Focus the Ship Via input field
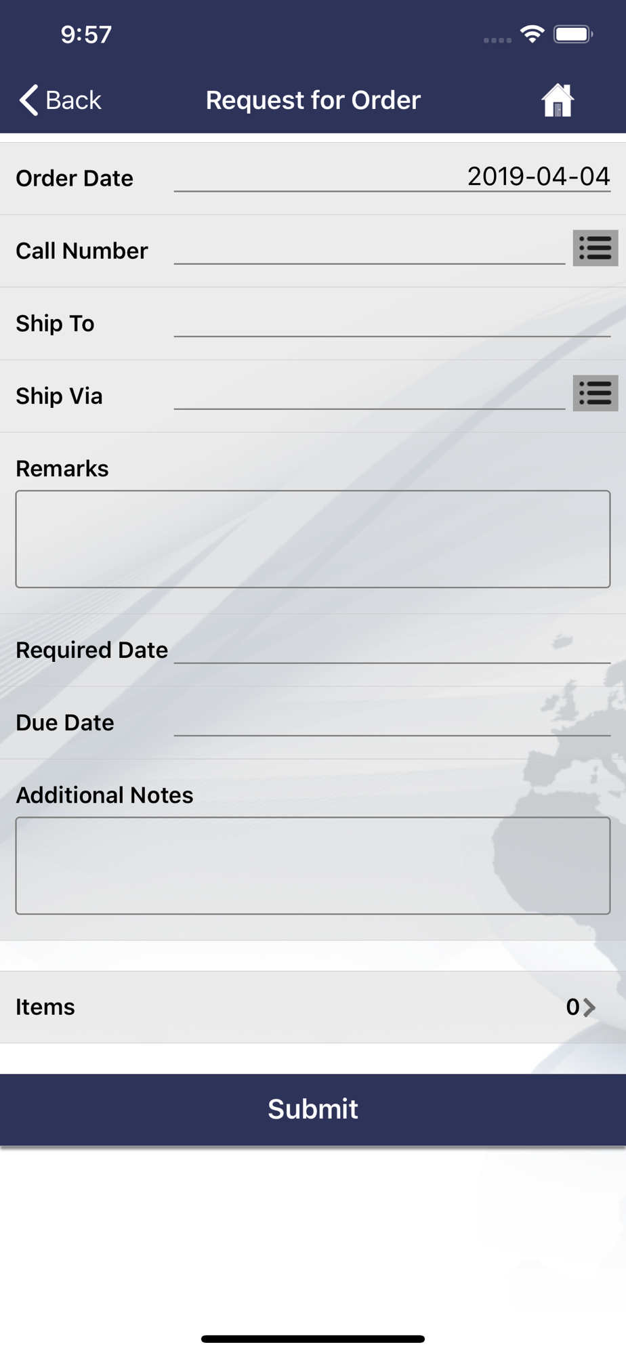 [x=369, y=394]
